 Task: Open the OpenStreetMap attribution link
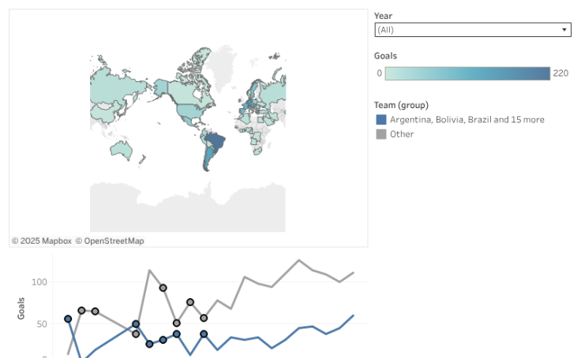[110, 241]
